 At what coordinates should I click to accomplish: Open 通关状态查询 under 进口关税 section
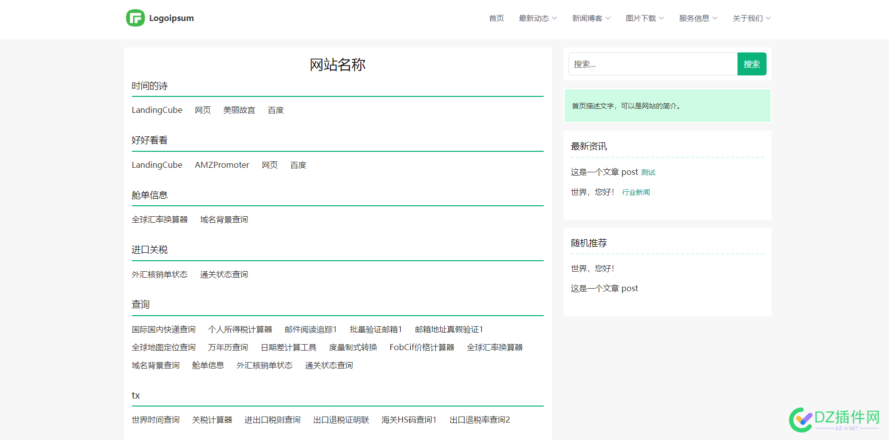(x=224, y=274)
